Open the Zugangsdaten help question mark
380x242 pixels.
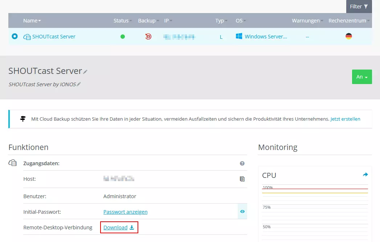tap(242, 164)
